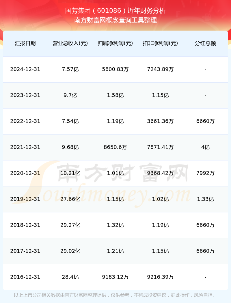Select revenue value 7.54亿
Image resolution: width=231 pixels, height=303 pixels.
coord(70,121)
